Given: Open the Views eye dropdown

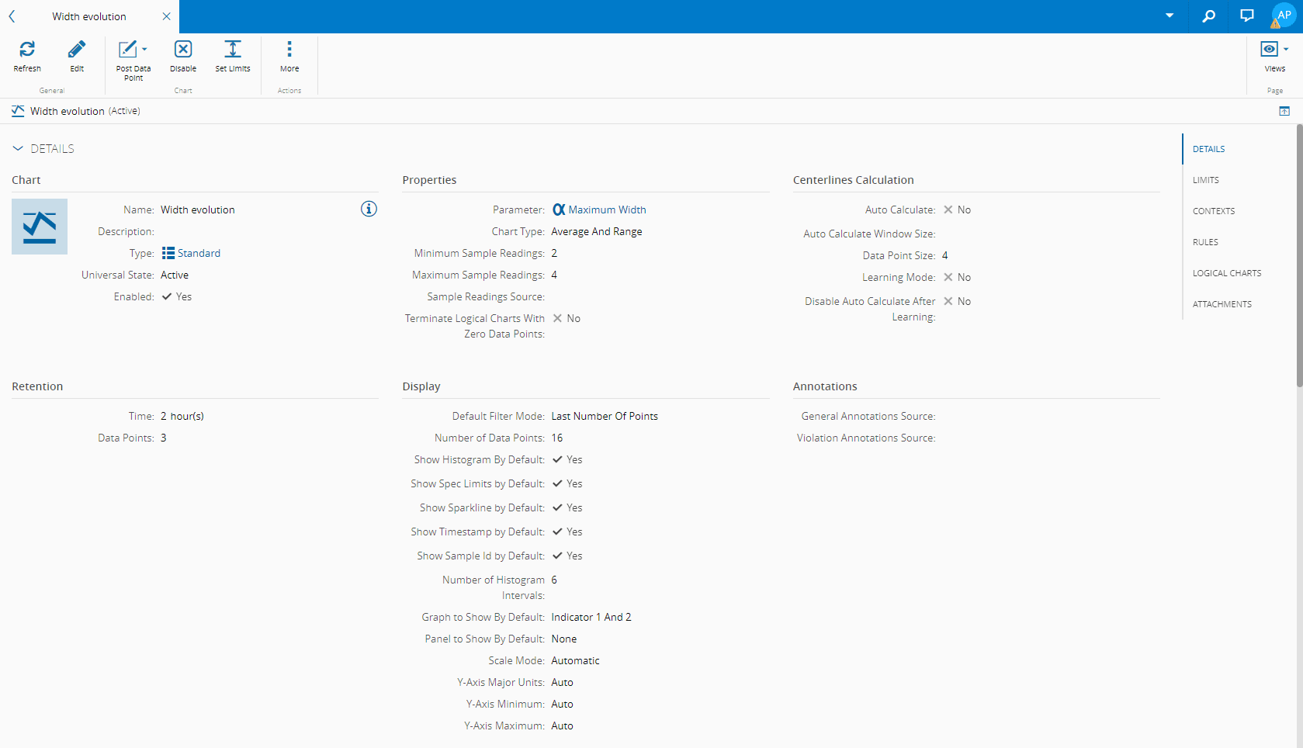Looking at the screenshot, I should click(1274, 50).
